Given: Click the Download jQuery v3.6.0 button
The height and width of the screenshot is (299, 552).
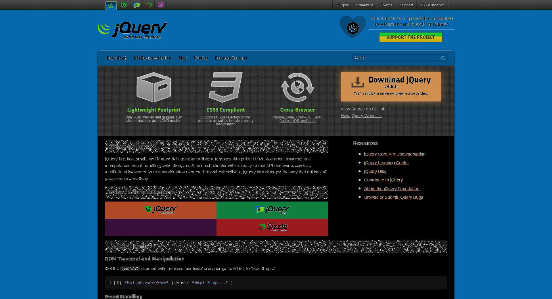Looking at the screenshot, I should tap(391, 87).
